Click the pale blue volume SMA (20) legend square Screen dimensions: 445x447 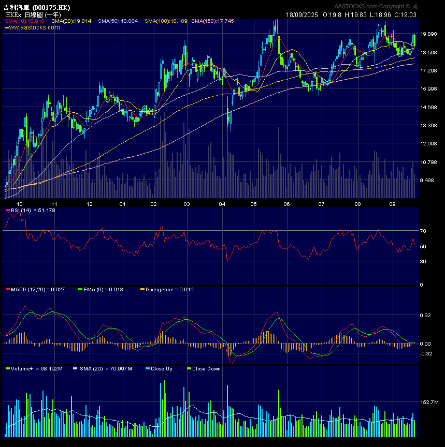click(x=75, y=368)
